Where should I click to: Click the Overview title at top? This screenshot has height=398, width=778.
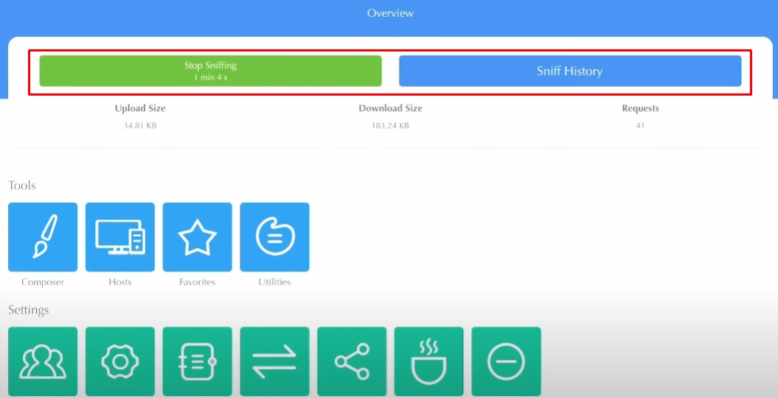click(390, 13)
